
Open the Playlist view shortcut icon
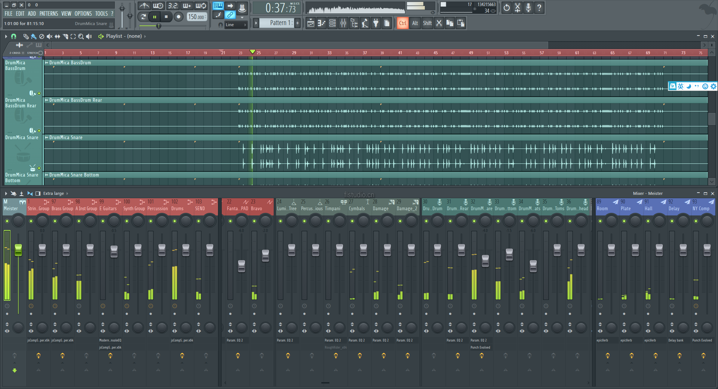(310, 23)
